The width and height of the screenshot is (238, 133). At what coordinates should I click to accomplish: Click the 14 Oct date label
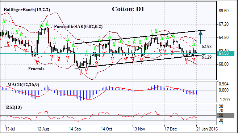[107, 129]
